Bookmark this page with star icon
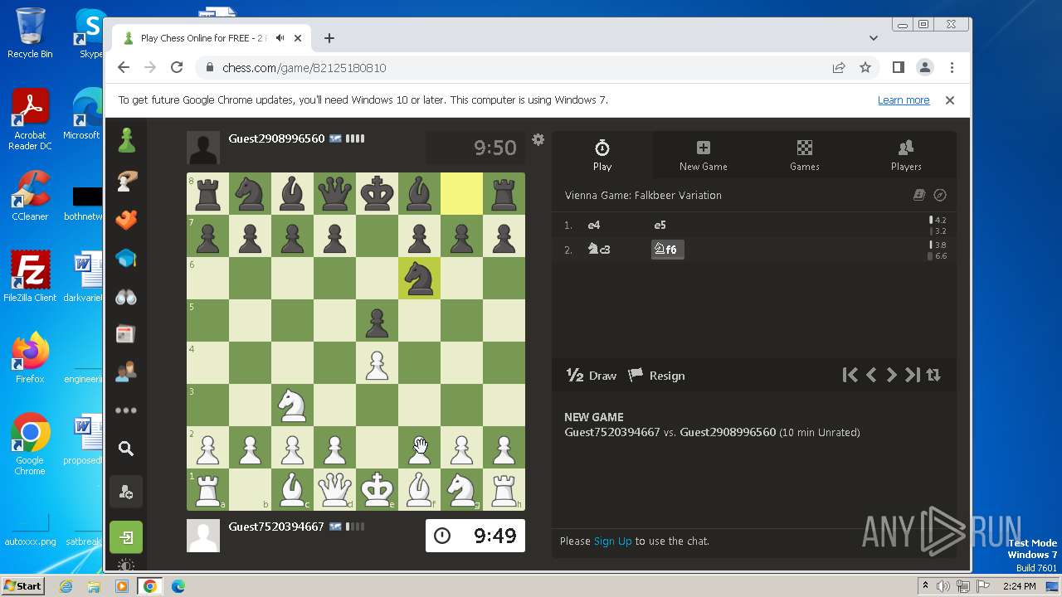This screenshot has height=597, width=1062. pos(865,67)
